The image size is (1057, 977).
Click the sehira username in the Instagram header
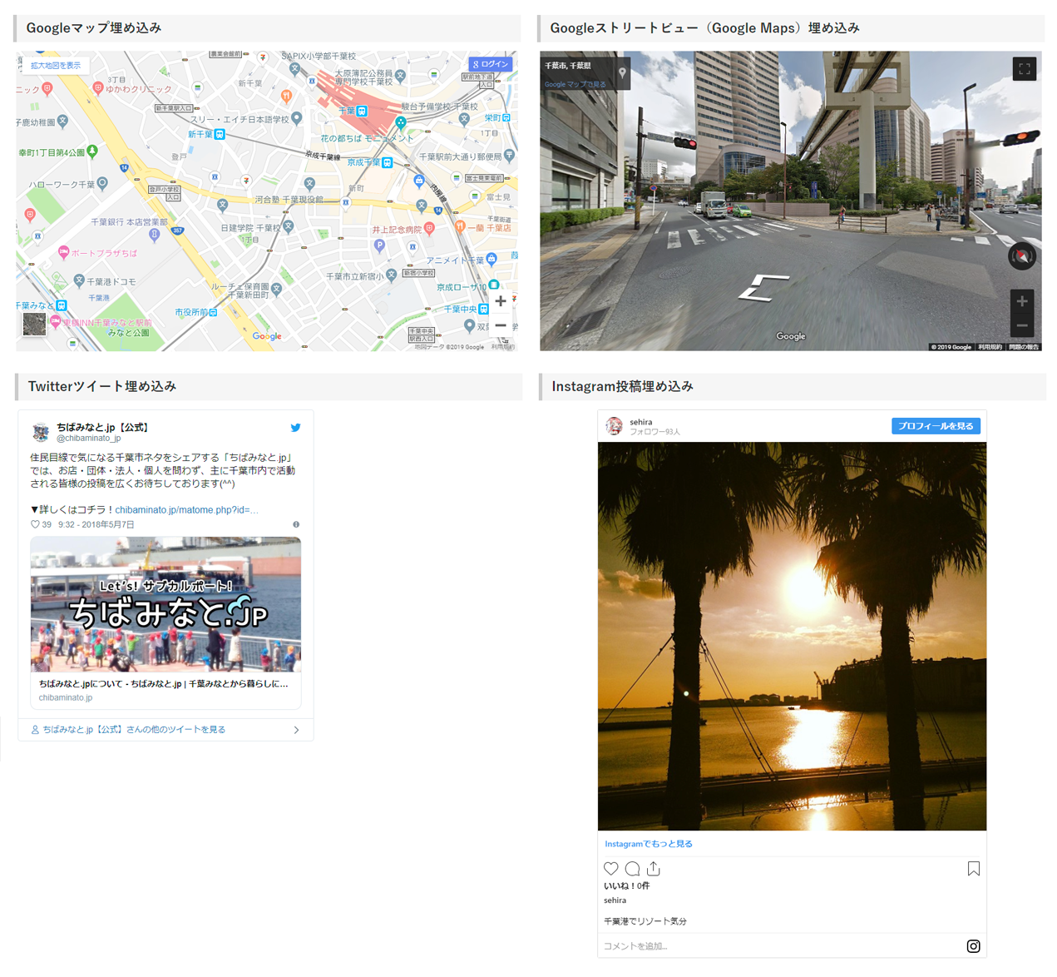pos(640,422)
